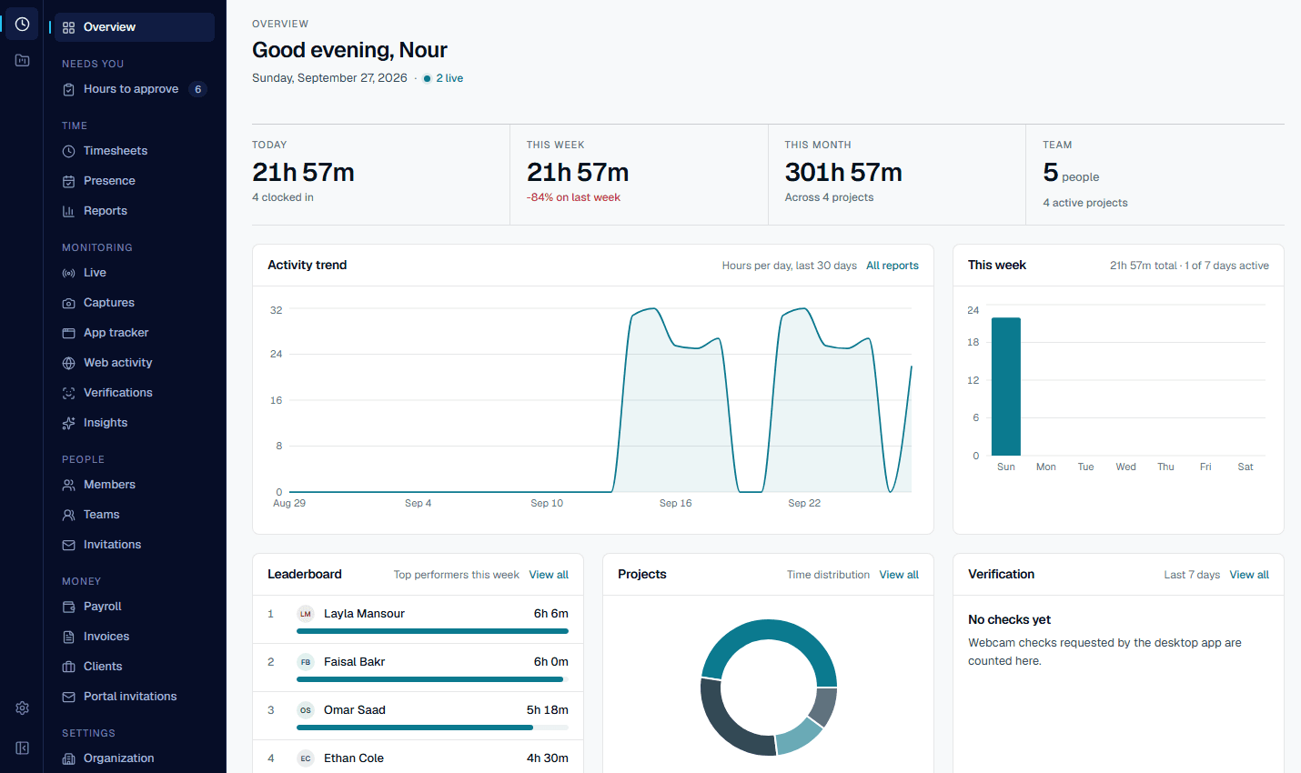
Task: Open All reports link
Action: [893, 266]
